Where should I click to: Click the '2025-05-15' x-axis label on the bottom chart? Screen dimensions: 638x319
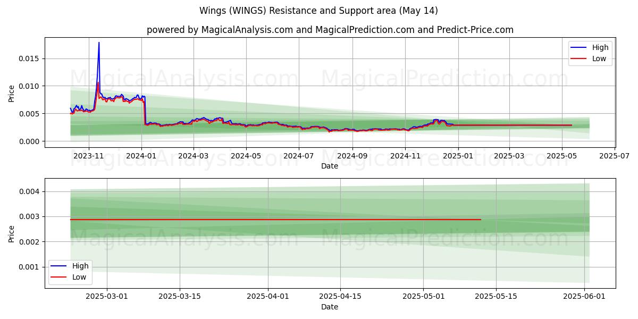pyautogui.click(x=497, y=297)
